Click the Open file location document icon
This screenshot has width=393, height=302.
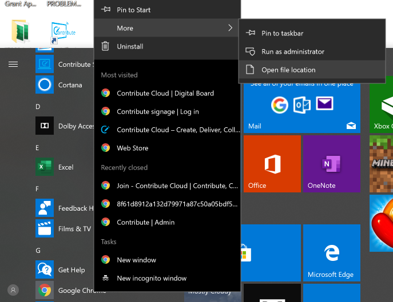coord(250,69)
